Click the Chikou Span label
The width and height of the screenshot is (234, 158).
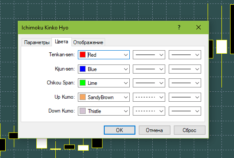click(61, 83)
